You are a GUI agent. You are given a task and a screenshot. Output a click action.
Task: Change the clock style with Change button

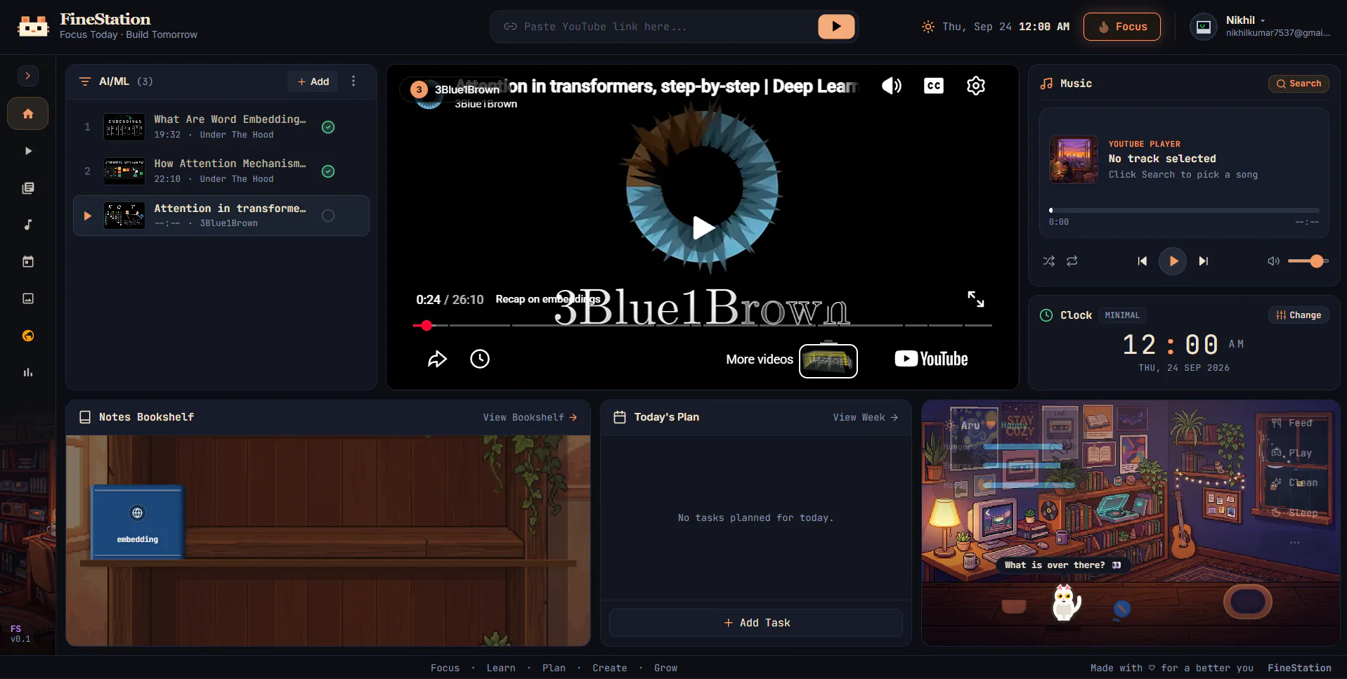1299,315
